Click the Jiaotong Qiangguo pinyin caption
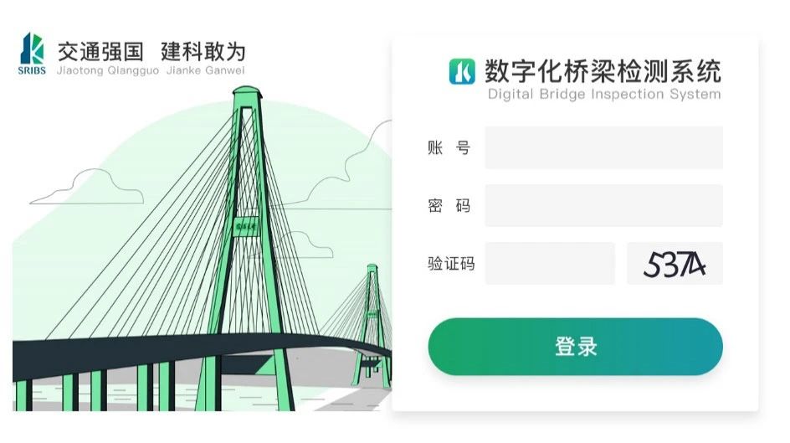The height and width of the screenshot is (443, 790). tap(108, 70)
